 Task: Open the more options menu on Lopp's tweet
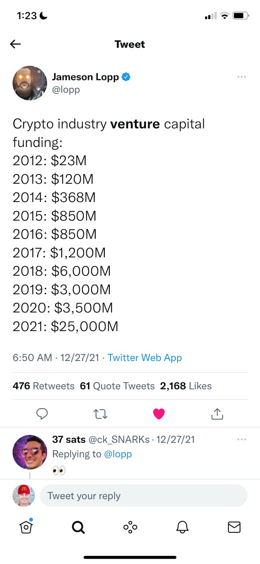click(242, 77)
